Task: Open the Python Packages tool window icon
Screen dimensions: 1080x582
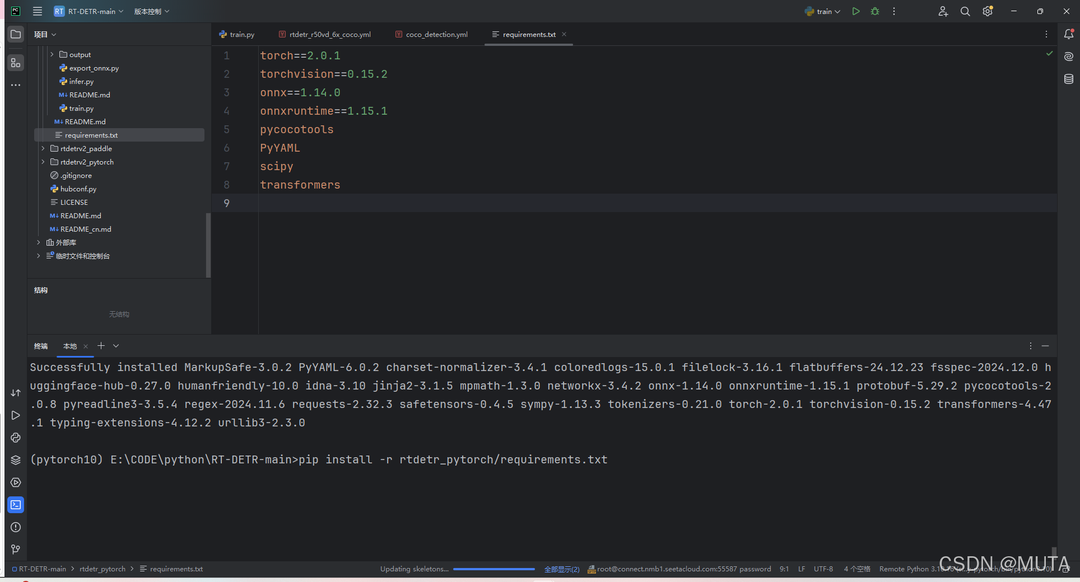Action: pos(16,460)
